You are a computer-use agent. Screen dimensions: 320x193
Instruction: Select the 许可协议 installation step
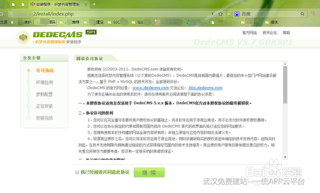pos(45,70)
